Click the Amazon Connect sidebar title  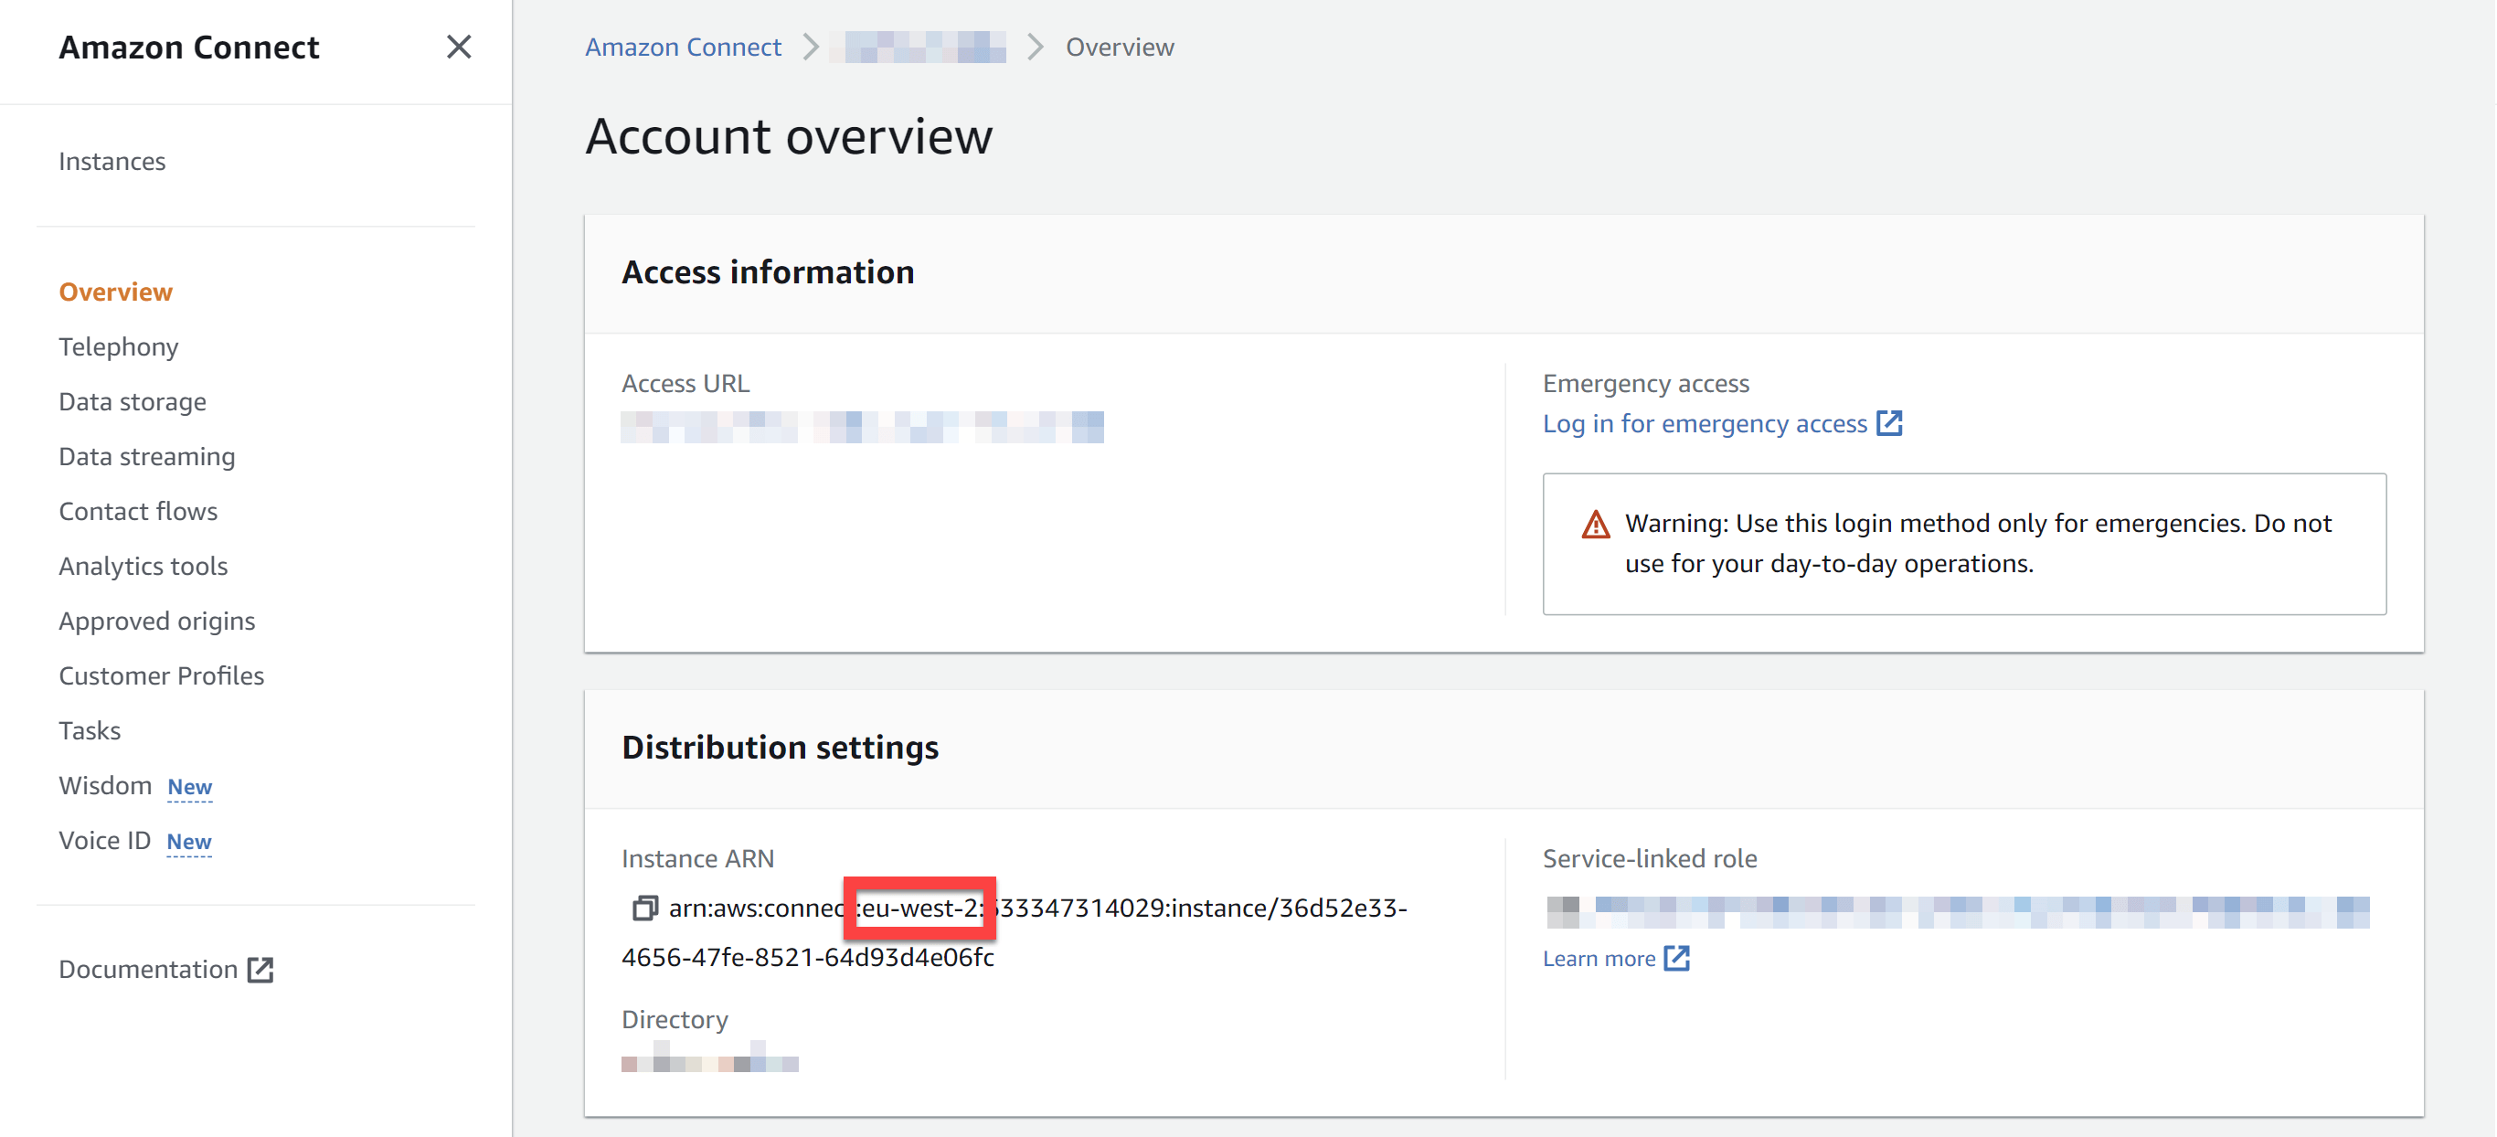click(x=189, y=47)
